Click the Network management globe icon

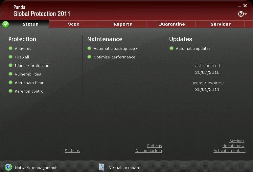point(8,167)
